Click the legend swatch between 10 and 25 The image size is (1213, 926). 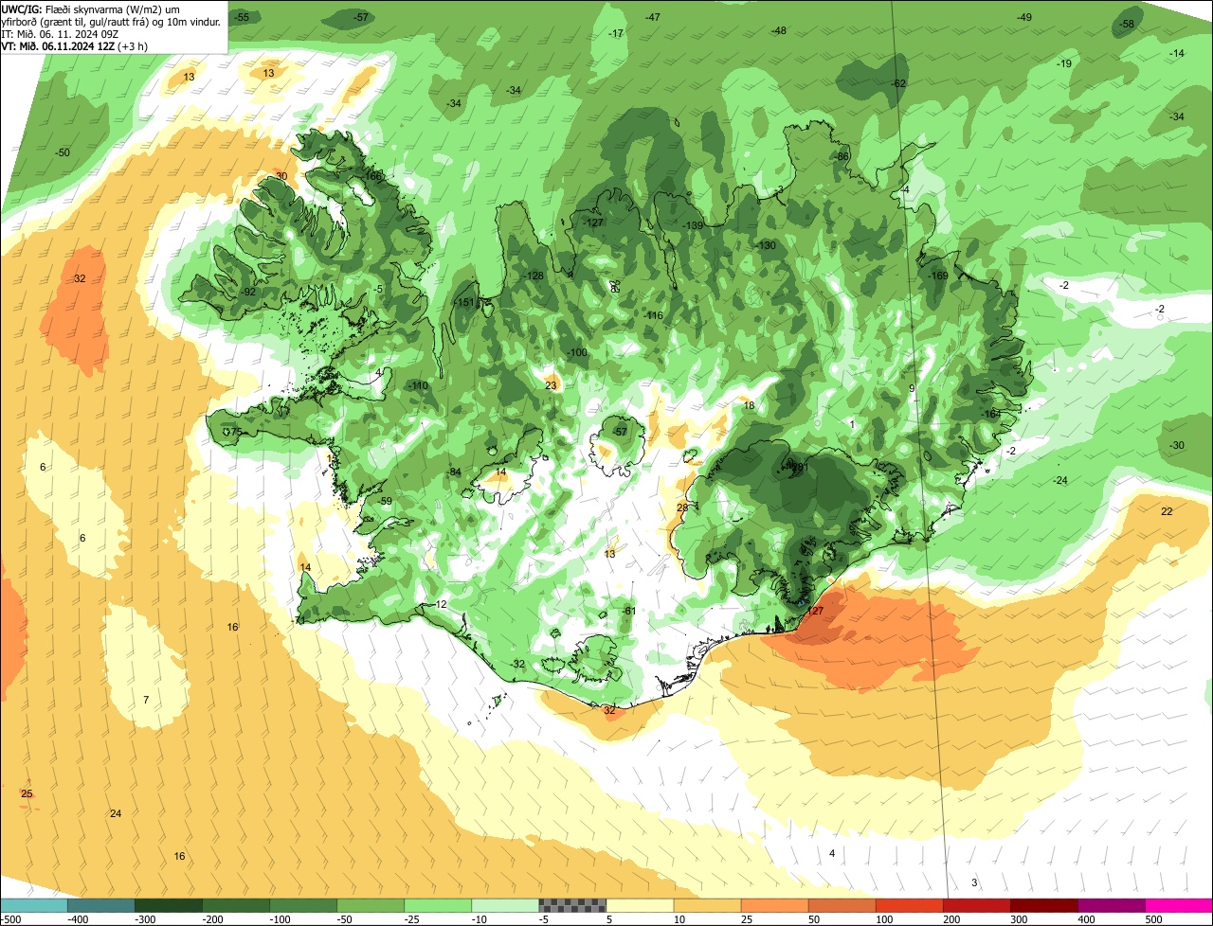707,905
